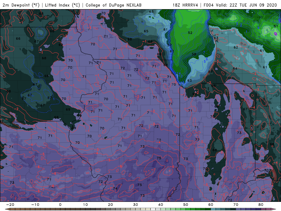Click the "F004 Valid: 22Z TUE JUN 09 2020" text
Viewport: 281px width, 211px height.
(x=240, y=5)
